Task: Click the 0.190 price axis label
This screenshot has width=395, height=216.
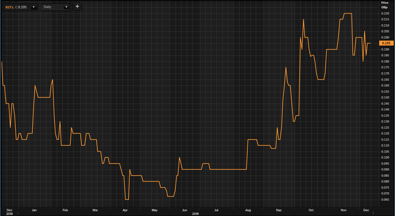Action: (x=385, y=50)
